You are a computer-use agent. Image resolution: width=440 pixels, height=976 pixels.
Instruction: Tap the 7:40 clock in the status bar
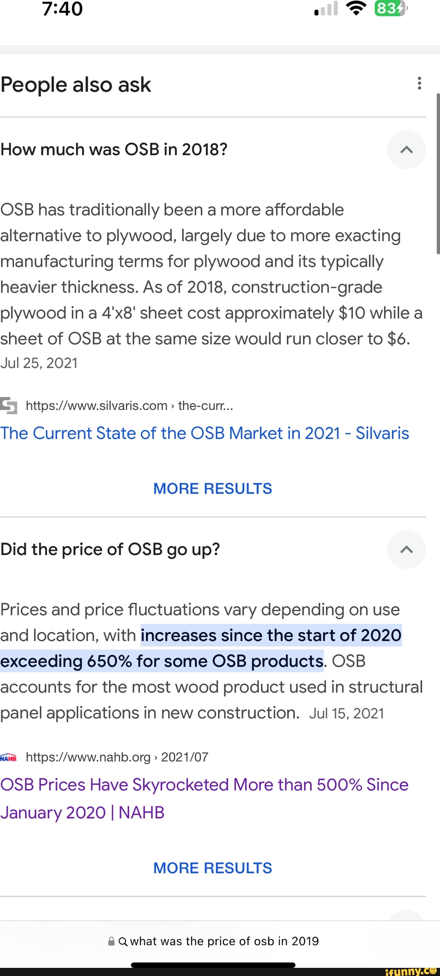point(62,9)
